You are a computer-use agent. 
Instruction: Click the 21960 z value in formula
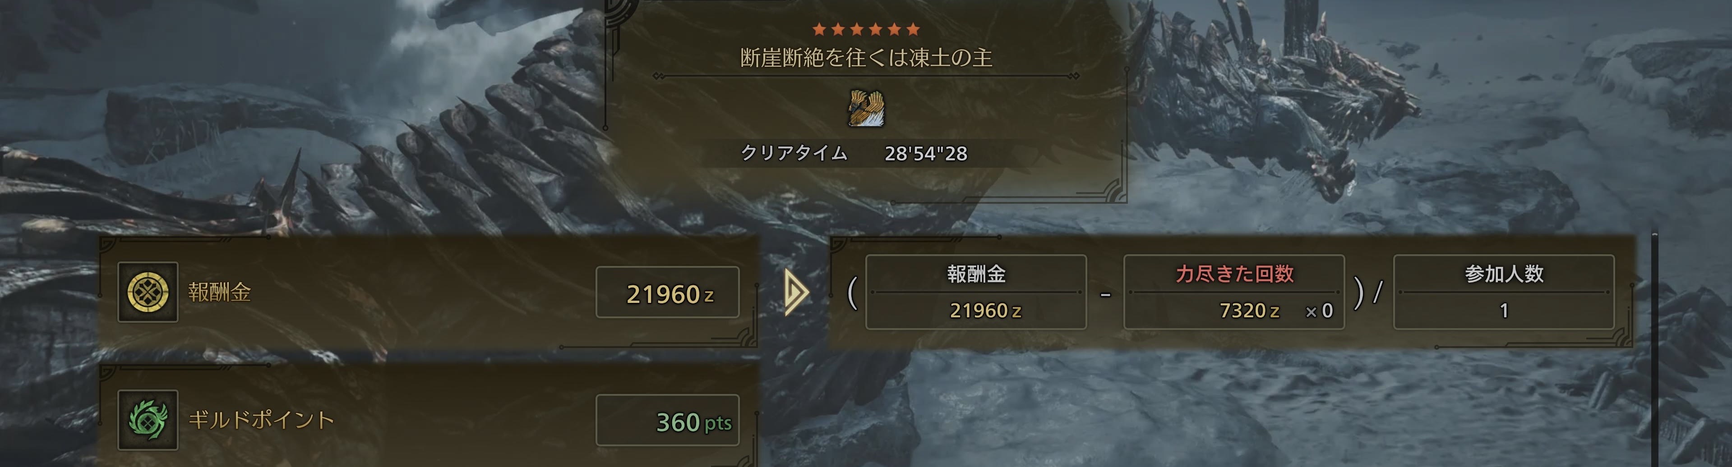coord(986,311)
